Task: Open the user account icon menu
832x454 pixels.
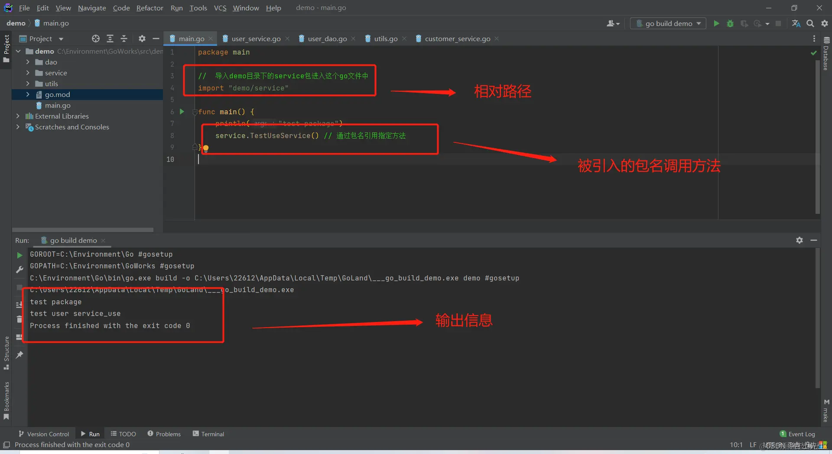Action: (613, 23)
